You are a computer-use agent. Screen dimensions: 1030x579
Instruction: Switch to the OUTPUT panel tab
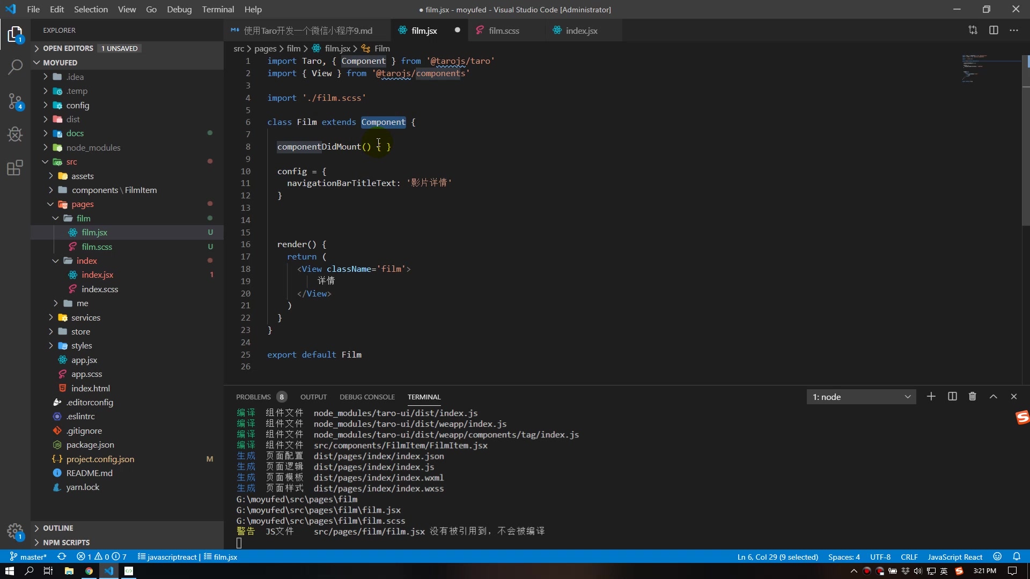tap(313, 397)
